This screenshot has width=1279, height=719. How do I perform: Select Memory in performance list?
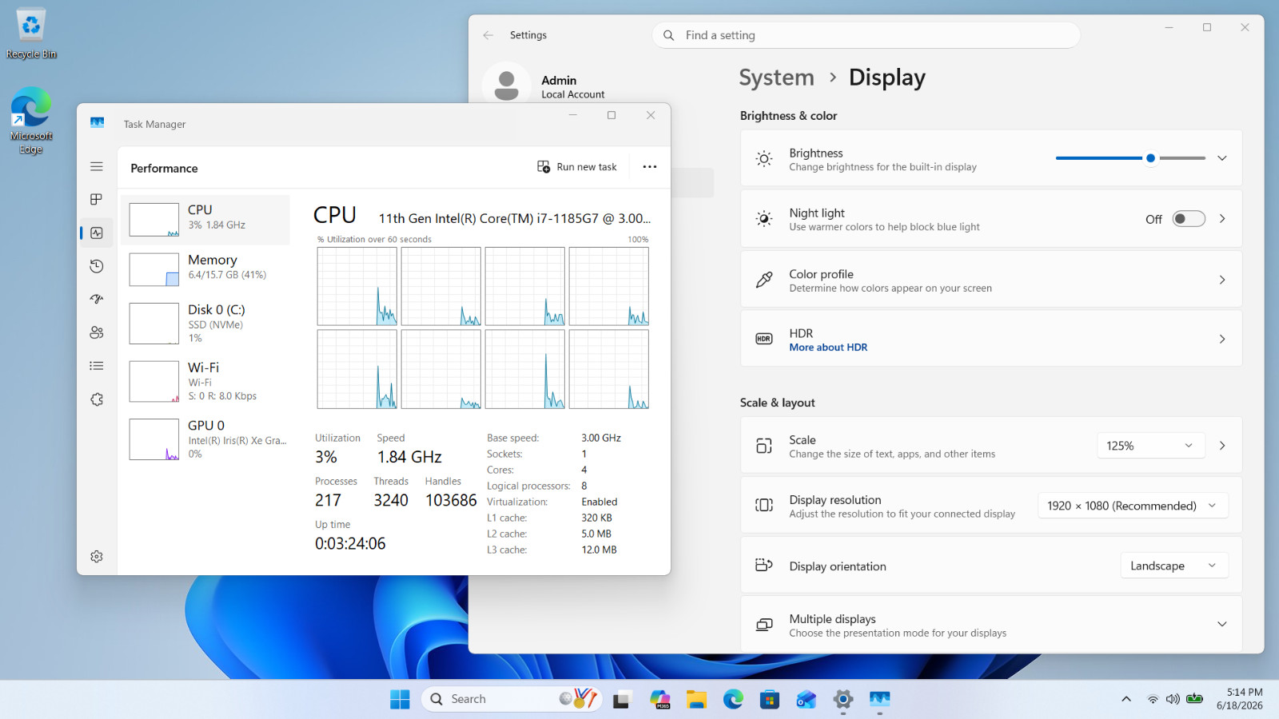205,269
